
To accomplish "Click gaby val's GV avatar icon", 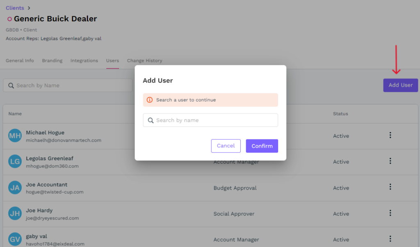I will 15,240.
